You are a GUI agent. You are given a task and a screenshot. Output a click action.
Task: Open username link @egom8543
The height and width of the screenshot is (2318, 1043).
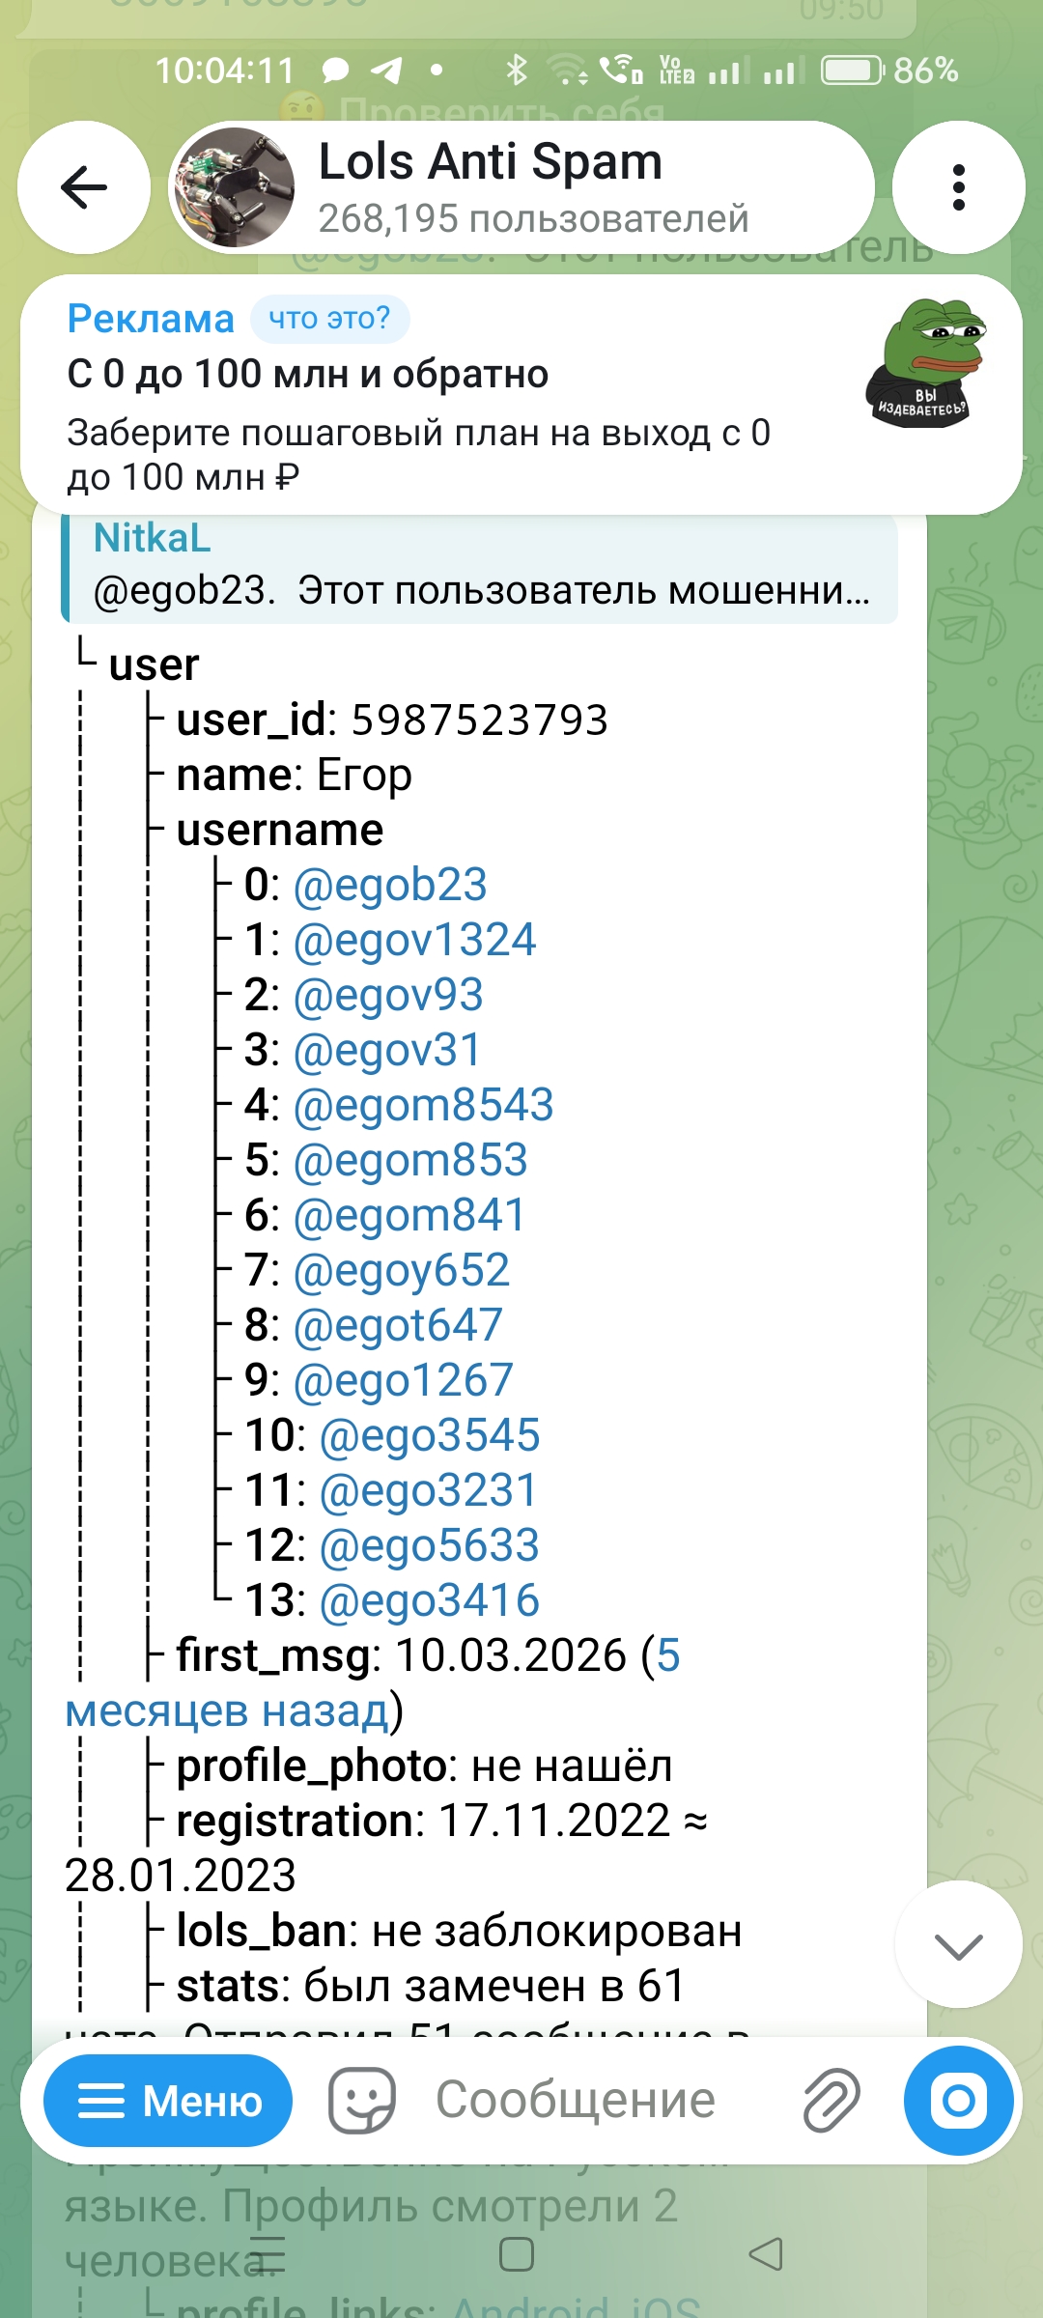click(x=423, y=1105)
